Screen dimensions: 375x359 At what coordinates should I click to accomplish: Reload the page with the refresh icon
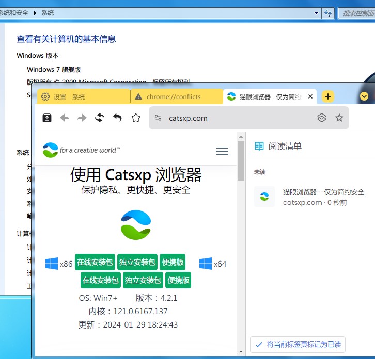click(x=100, y=118)
